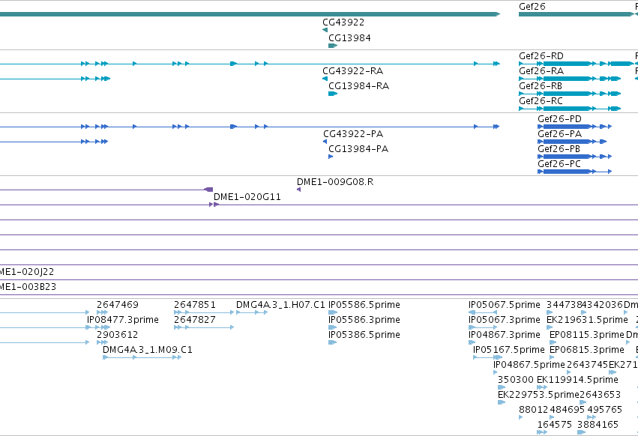
Task: Click the 2647851 EST alignment
Action: point(204,312)
